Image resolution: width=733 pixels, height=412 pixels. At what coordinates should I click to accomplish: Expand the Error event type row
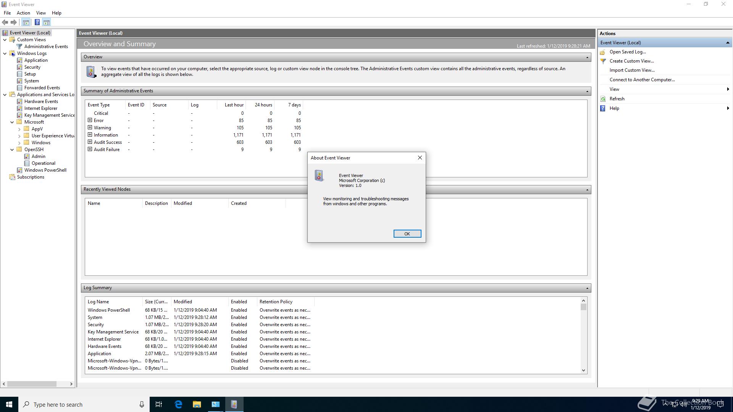[x=90, y=120]
